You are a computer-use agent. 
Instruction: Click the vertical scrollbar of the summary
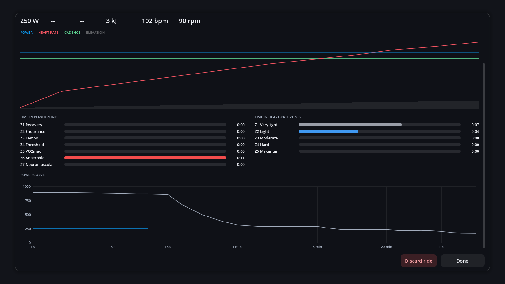pyautogui.click(x=484, y=156)
